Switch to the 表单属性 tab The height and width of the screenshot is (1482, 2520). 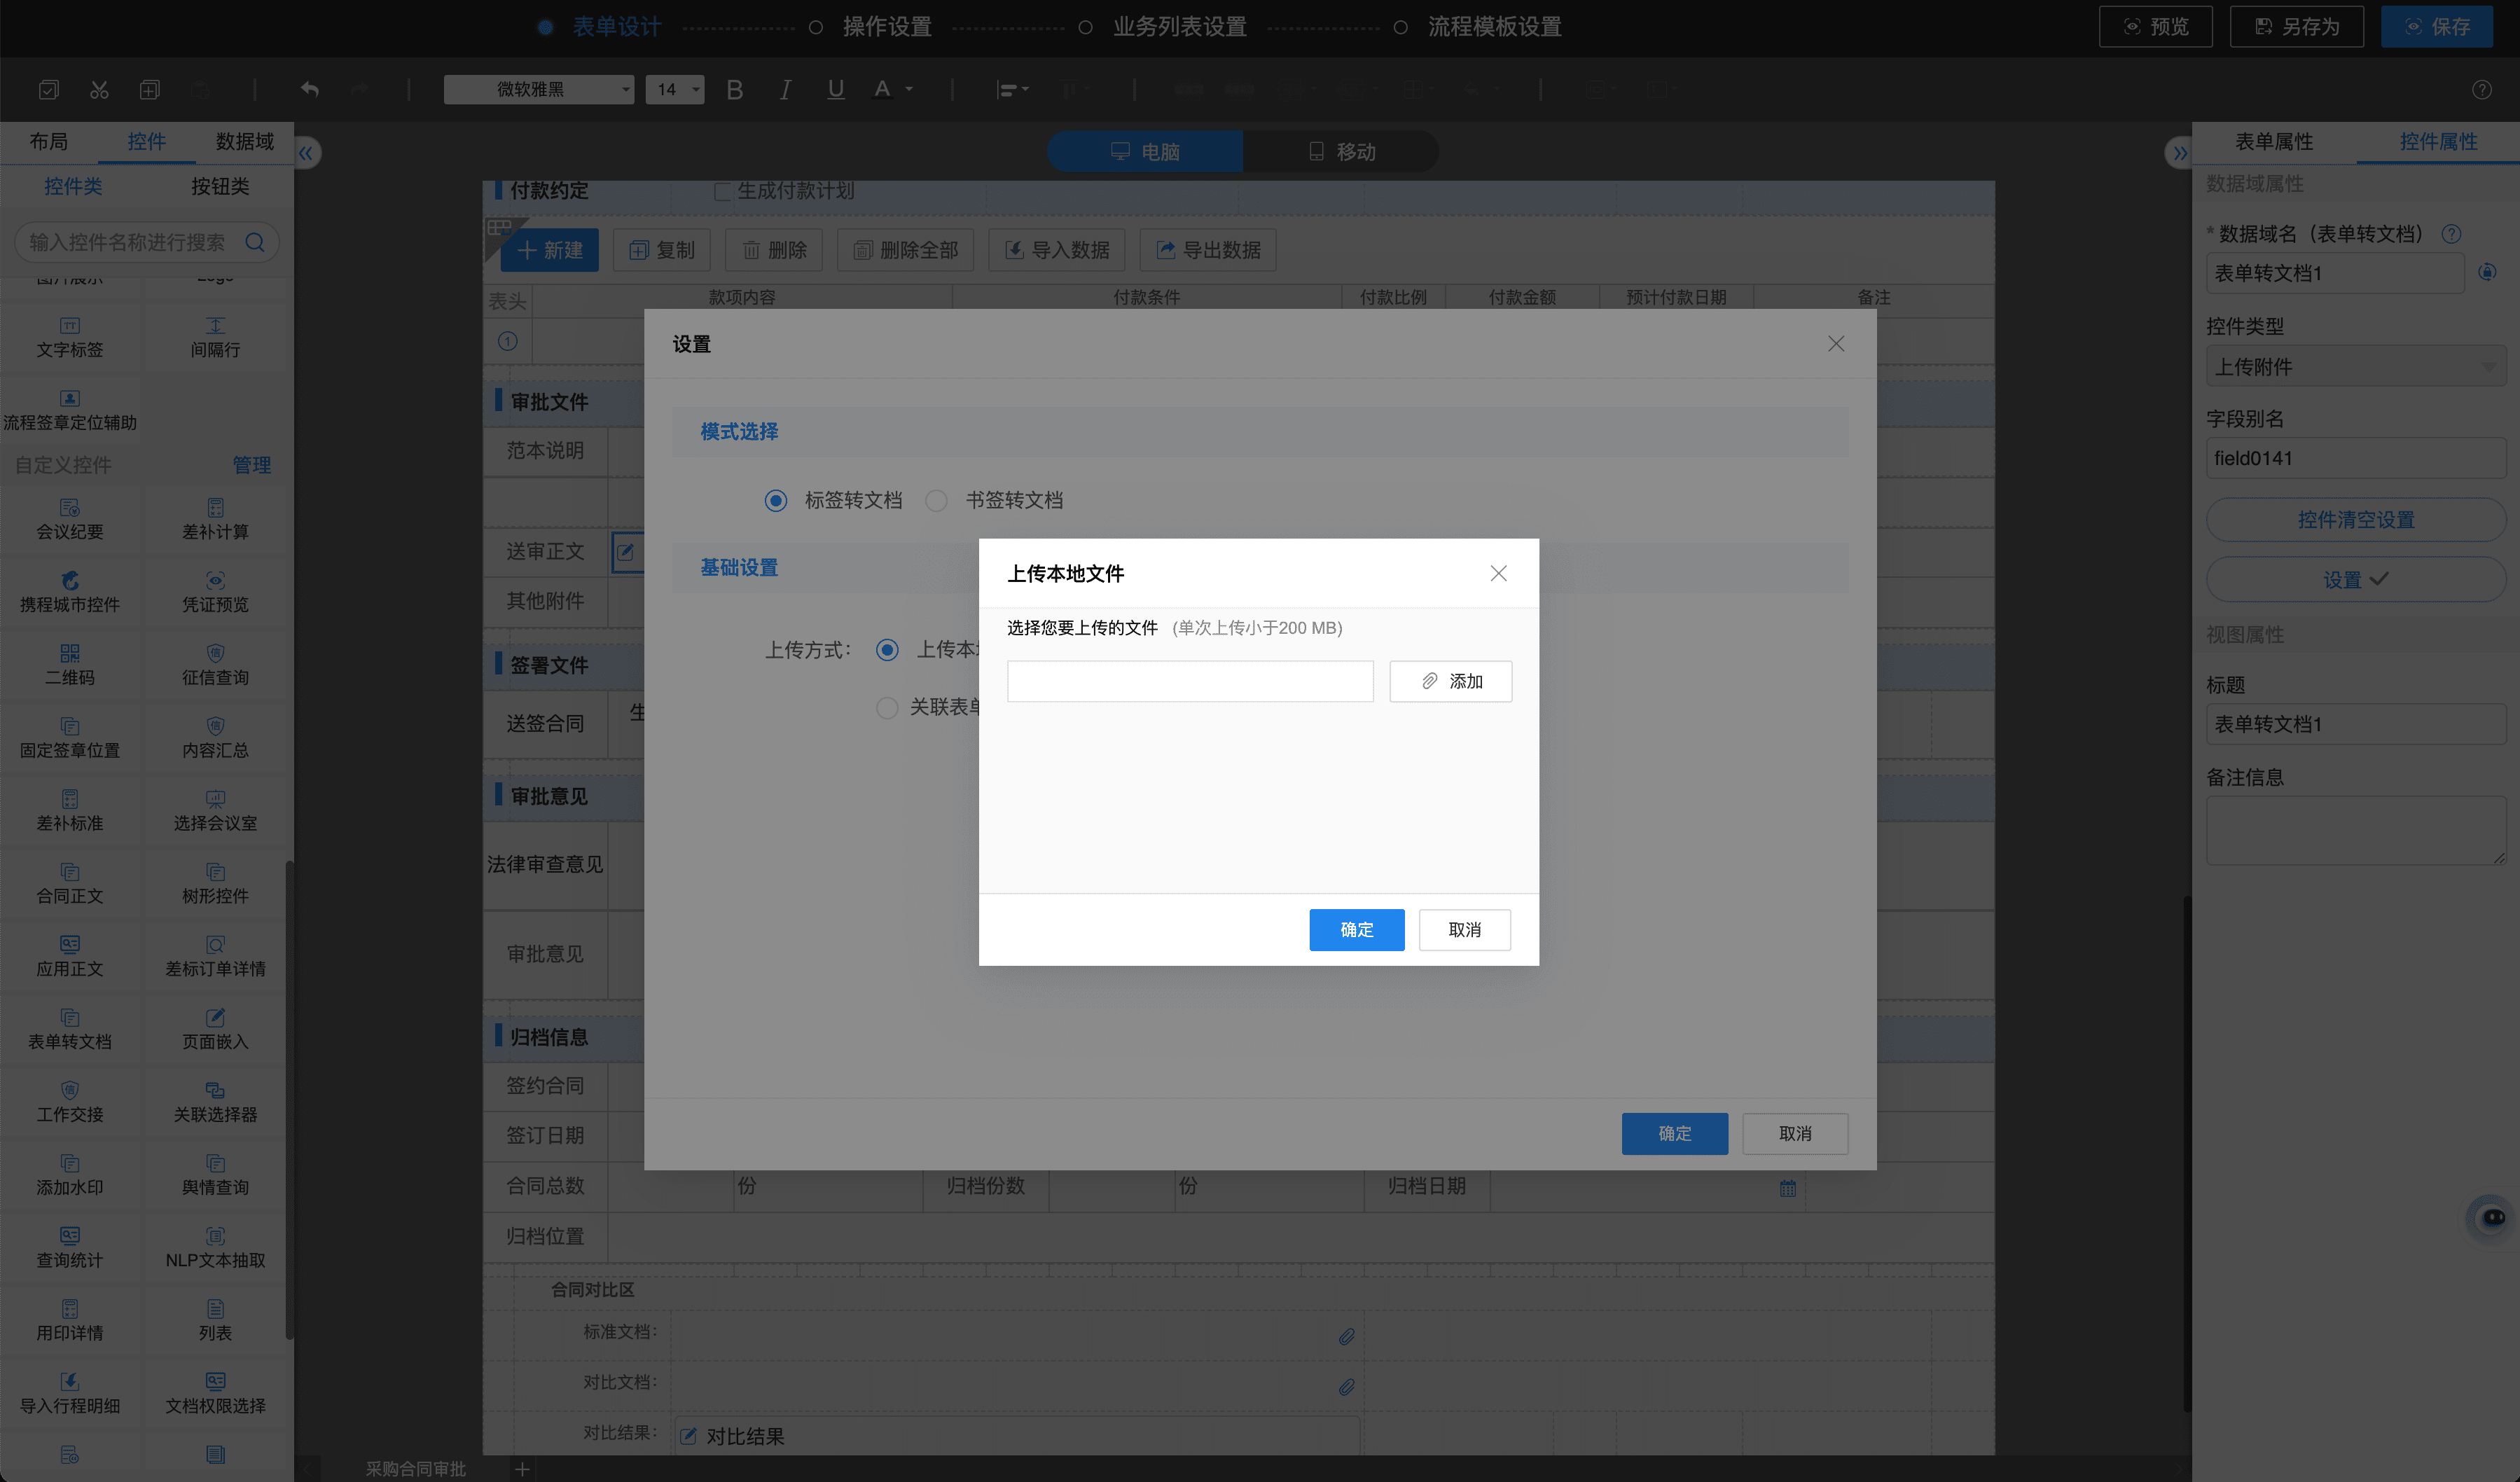point(2275,142)
